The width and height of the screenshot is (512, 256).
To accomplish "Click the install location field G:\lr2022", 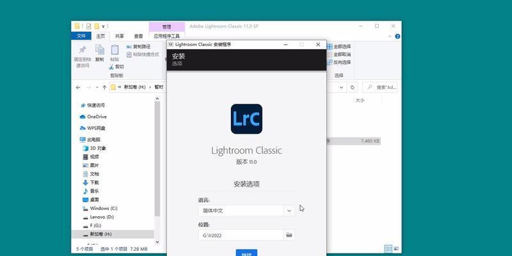I will pyautogui.click(x=241, y=235).
